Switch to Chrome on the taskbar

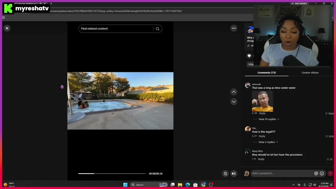[x=203, y=185]
